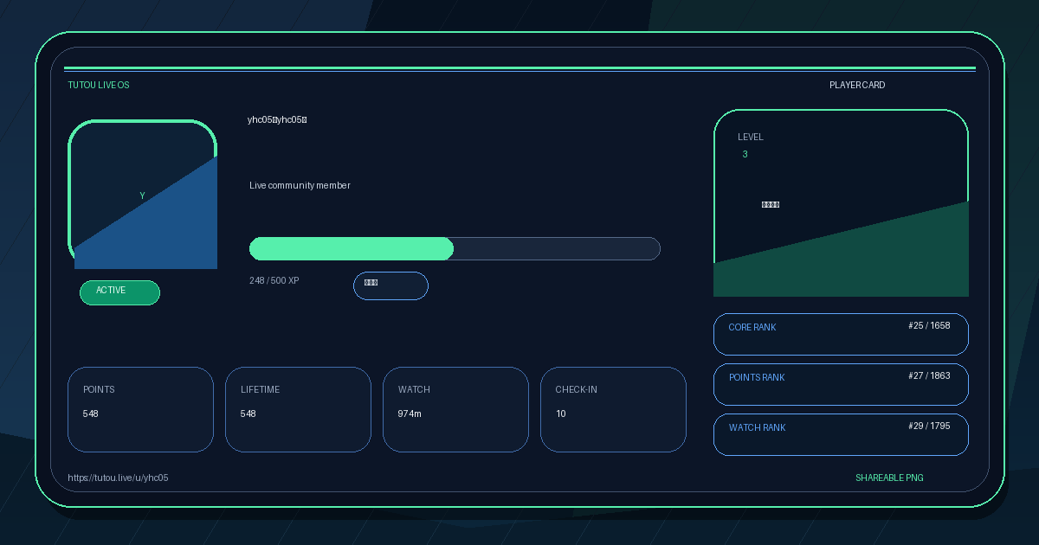Open the POINTS stat card

click(140, 409)
